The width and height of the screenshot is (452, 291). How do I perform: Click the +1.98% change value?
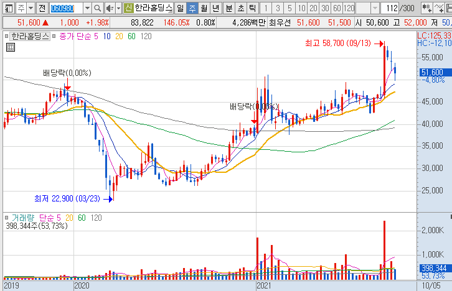[x=97, y=23]
